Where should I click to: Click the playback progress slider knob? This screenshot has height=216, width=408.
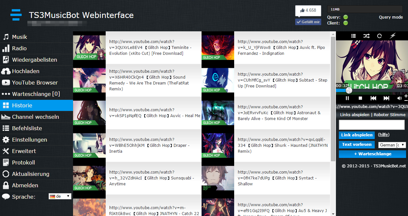point(349,90)
